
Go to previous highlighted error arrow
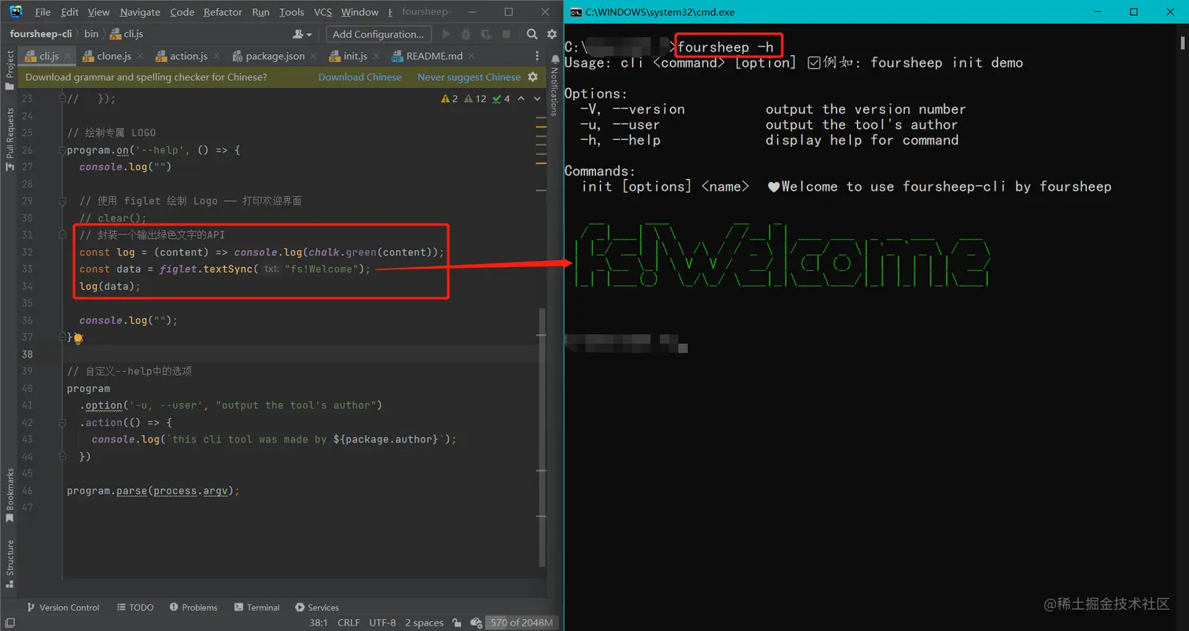coord(519,99)
